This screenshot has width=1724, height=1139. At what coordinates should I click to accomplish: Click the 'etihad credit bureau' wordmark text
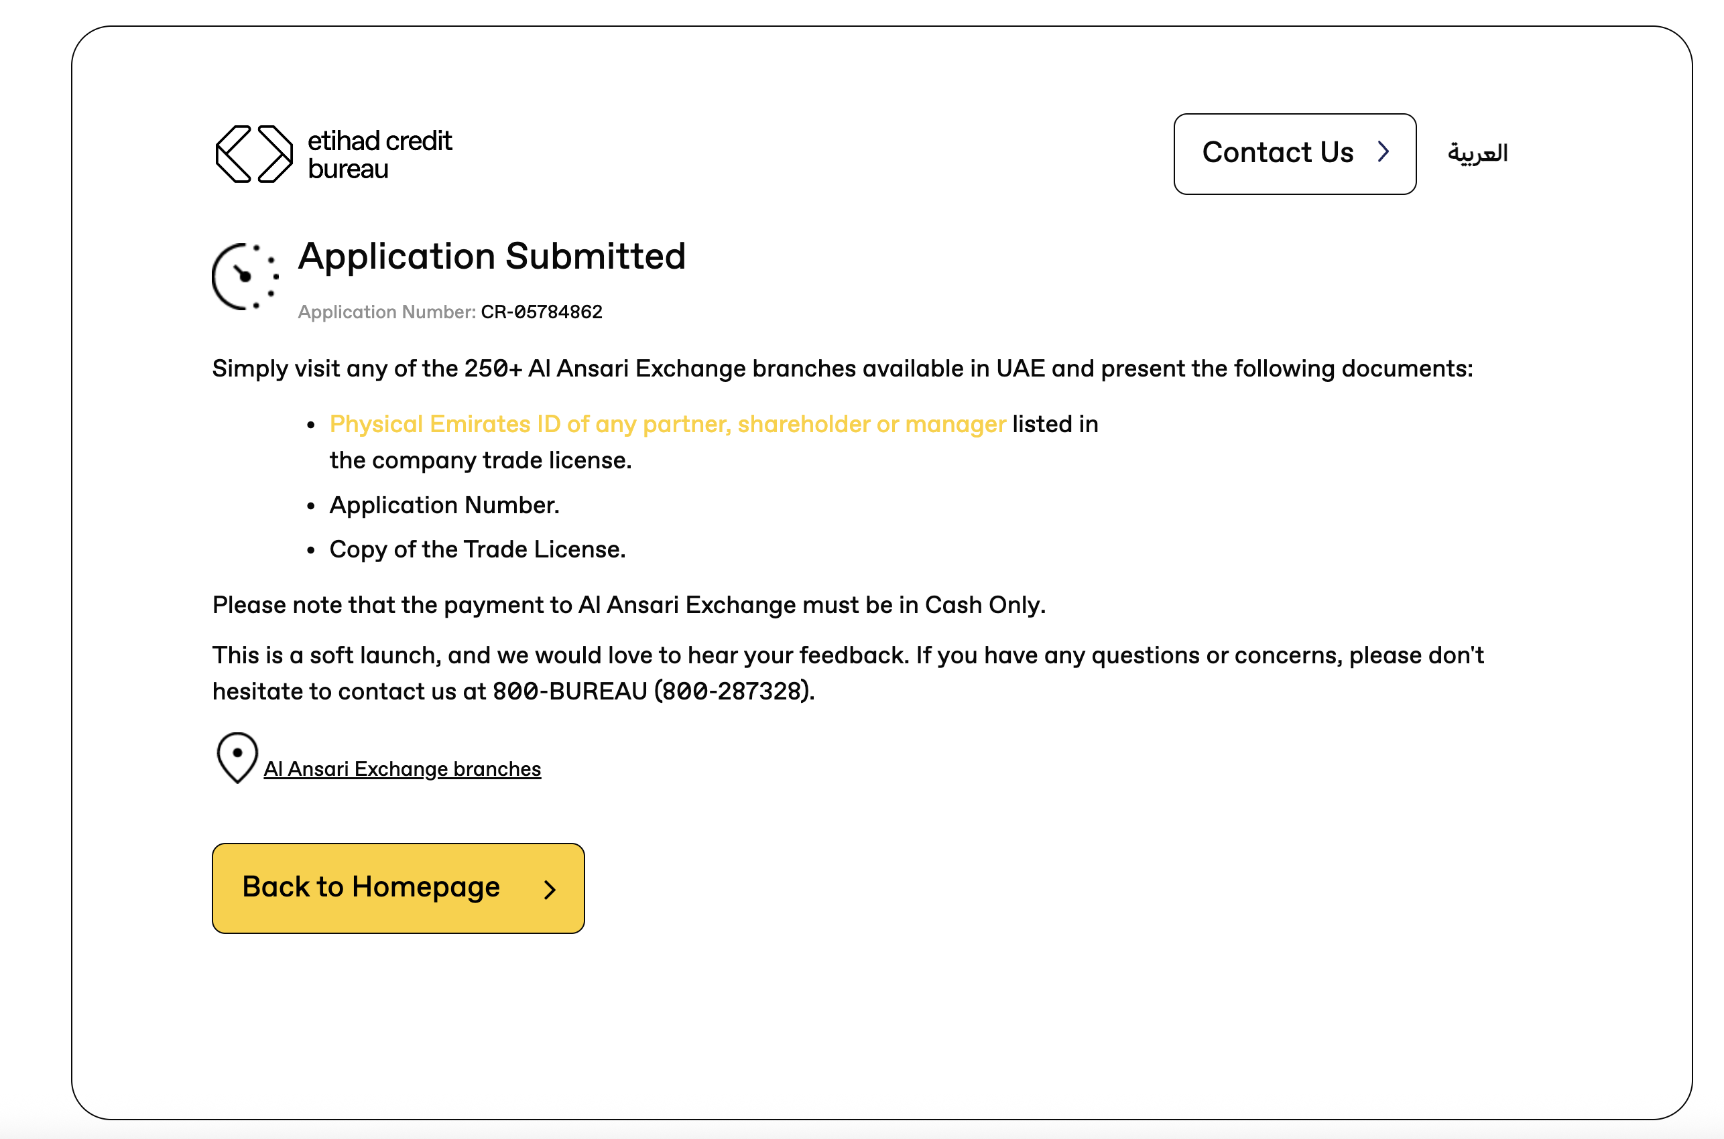[380, 155]
